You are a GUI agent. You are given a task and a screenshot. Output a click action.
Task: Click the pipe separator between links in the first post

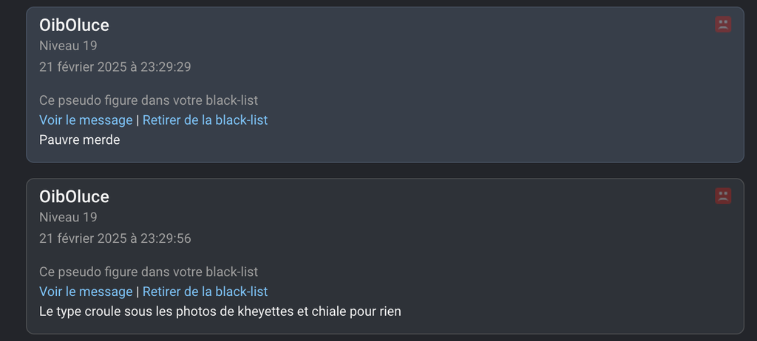point(138,120)
